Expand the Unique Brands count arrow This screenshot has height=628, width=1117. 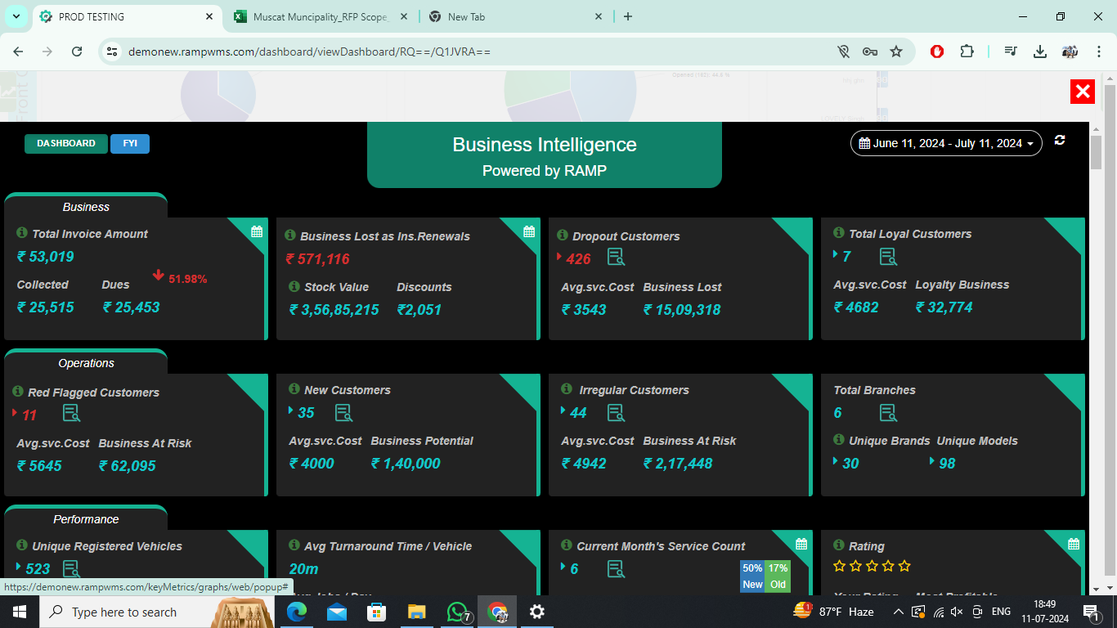(837, 463)
